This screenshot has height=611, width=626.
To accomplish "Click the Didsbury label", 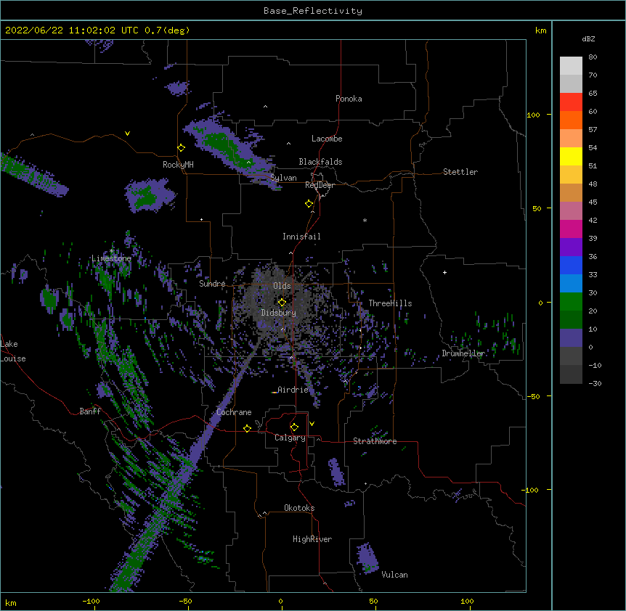I will point(279,313).
